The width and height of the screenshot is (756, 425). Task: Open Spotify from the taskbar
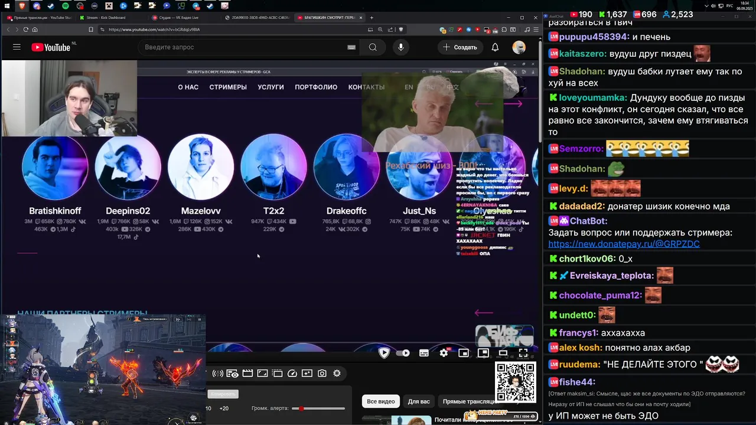[x=66, y=5]
